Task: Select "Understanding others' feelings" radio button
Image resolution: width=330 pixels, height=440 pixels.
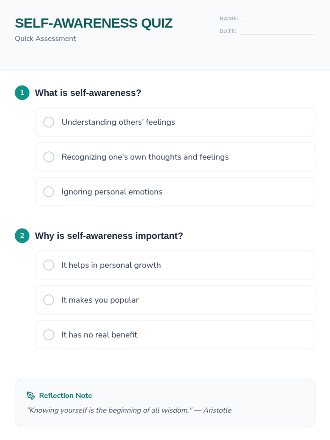Action: (49, 122)
